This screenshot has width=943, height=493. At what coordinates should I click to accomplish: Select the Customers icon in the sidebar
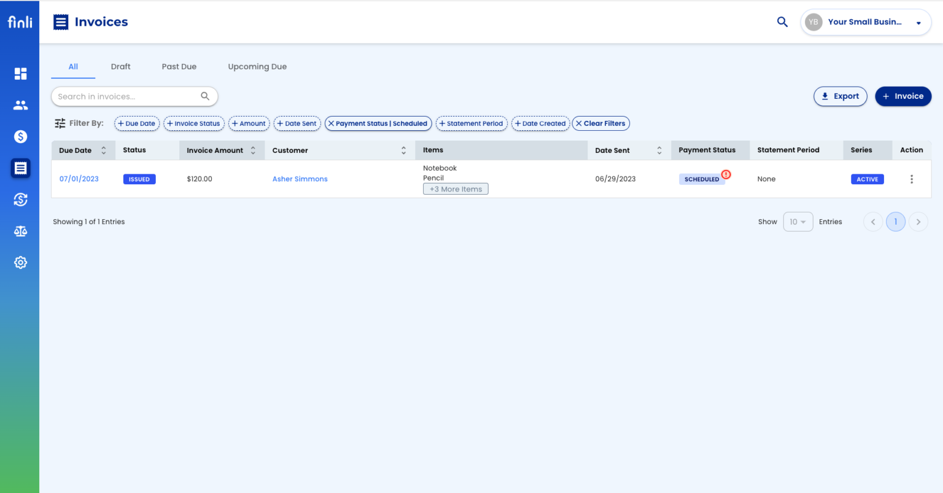tap(20, 104)
